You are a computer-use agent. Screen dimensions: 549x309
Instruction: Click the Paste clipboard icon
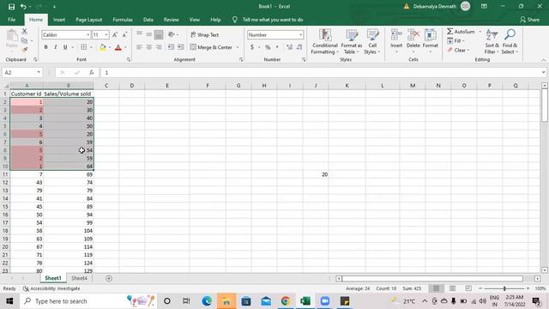tap(12, 36)
